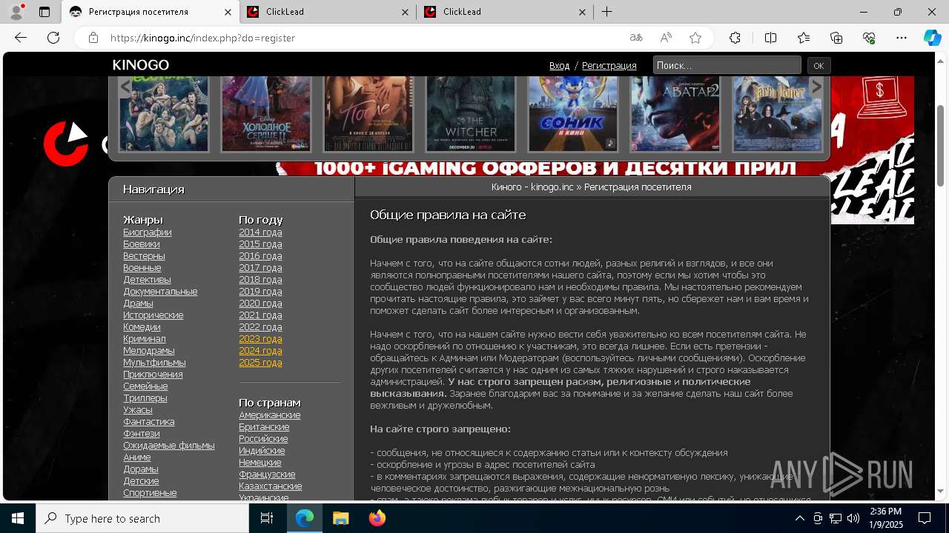View site information padlock icon

(x=93, y=38)
